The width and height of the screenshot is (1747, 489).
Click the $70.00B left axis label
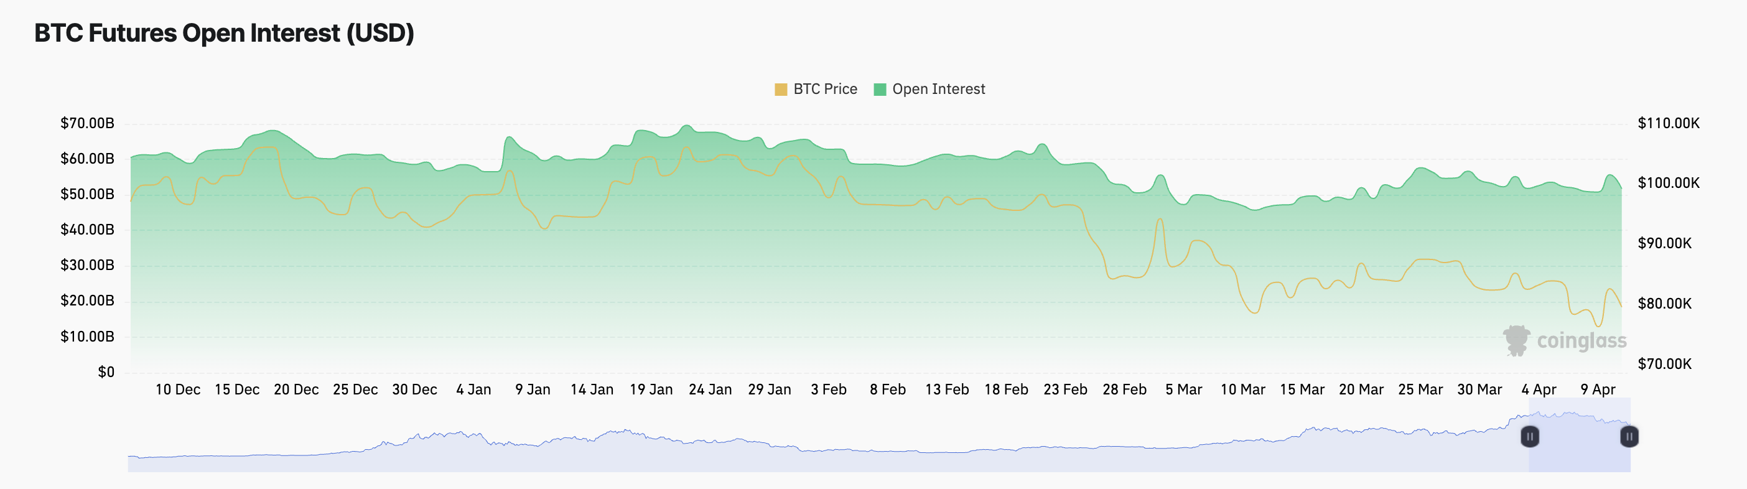[x=88, y=123]
